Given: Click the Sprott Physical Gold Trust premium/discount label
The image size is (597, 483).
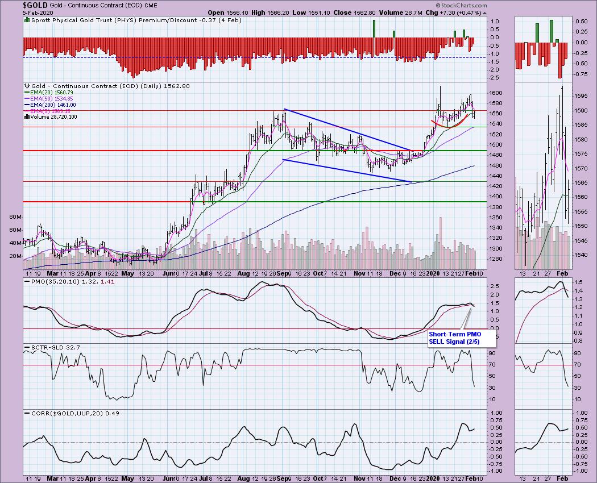Looking at the screenshot, I should (136, 20).
